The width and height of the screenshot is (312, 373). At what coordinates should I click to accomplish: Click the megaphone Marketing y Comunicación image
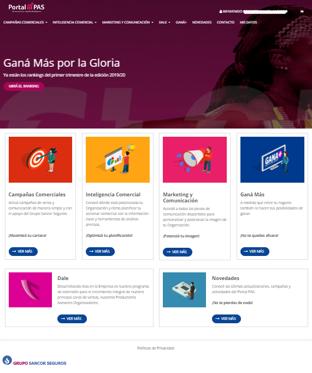point(195,160)
